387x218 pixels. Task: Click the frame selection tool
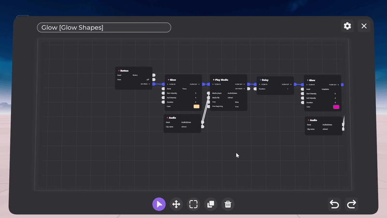coord(193,204)
